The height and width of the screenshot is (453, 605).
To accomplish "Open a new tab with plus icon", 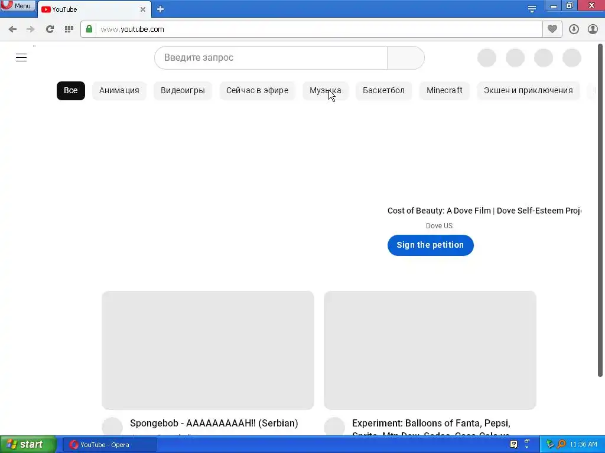I will point(161,9).
